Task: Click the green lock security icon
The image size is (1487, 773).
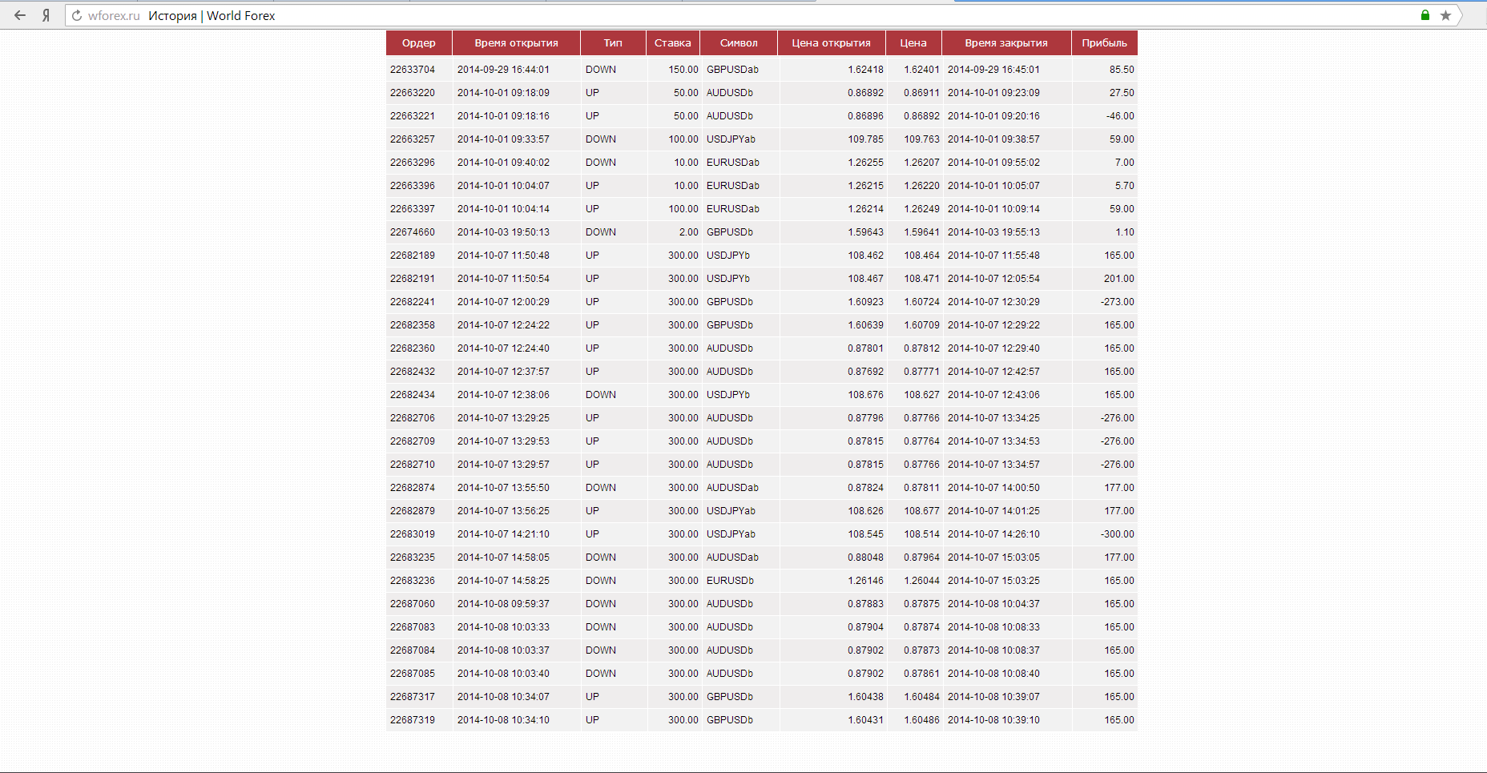Action: click(x=1425, y=15)
